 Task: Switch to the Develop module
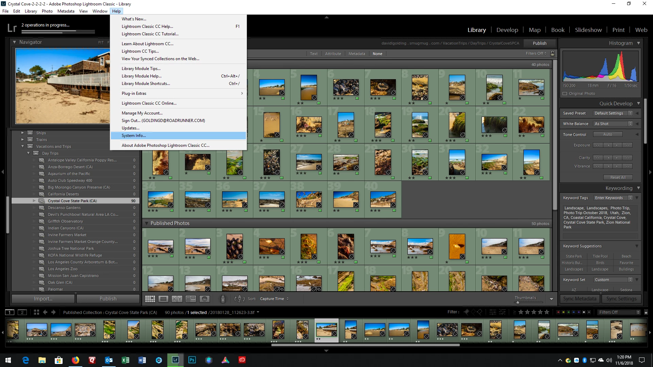507,30
